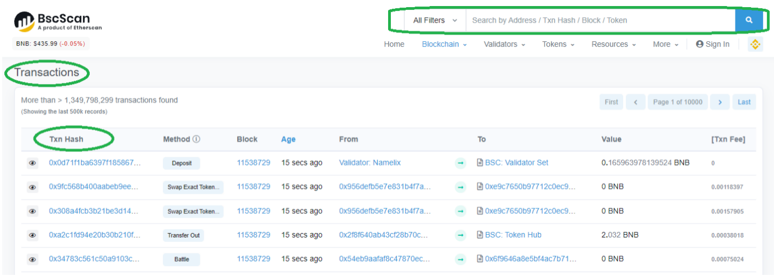This screenshot has height=276, width=774.
Task: Open the All Filters dropdown
Action: pyautogui.click(x=435, y=20)
